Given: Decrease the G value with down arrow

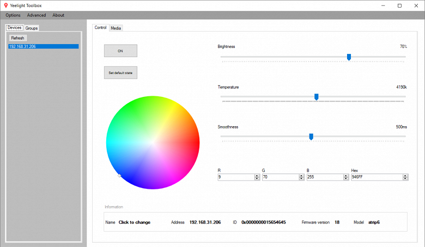Looking at the screenshot, I should tap(301, 178).
